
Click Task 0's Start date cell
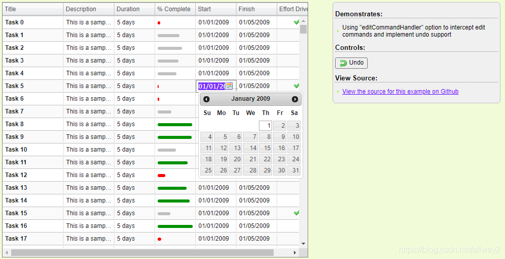tap(216, 22)
